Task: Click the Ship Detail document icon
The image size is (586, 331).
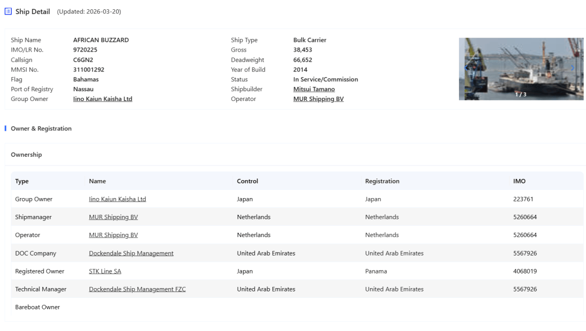Action: 8,12
